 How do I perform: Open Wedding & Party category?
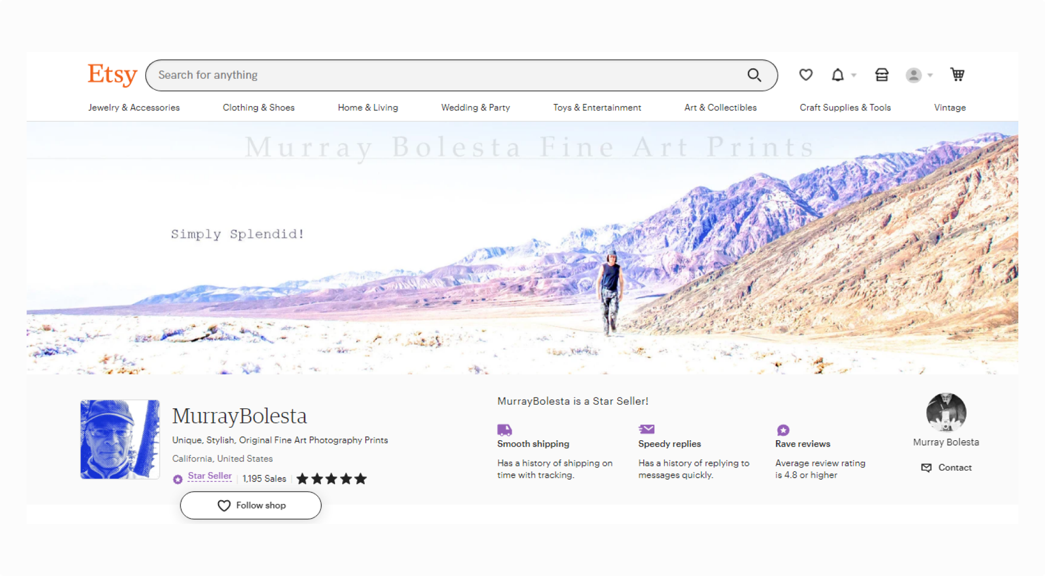point(475,107)
